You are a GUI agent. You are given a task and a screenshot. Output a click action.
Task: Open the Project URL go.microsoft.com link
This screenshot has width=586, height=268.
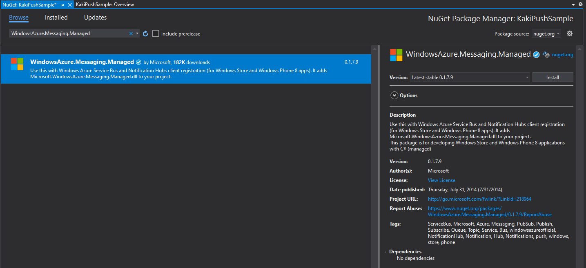(x=479, y=199)
